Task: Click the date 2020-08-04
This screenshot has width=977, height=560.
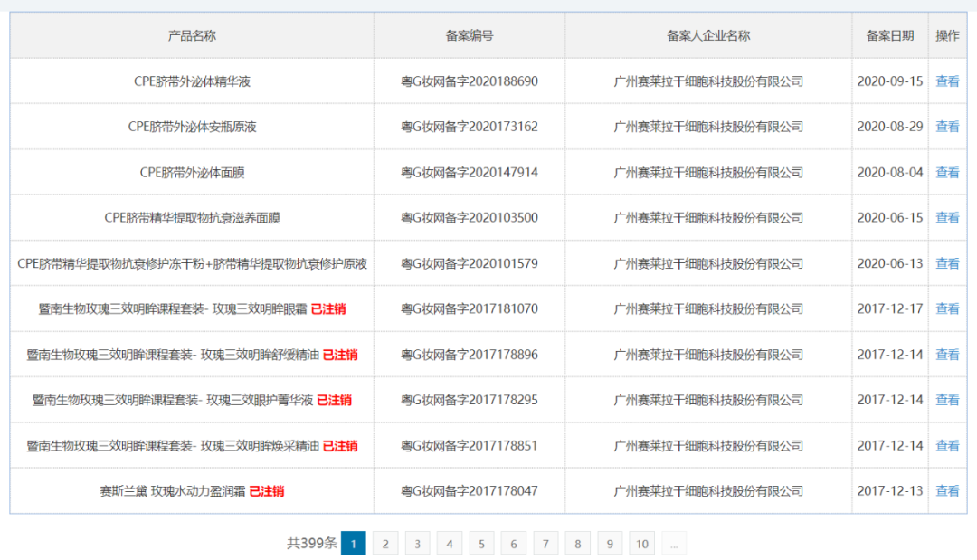Action: click(x=890, y=173)
